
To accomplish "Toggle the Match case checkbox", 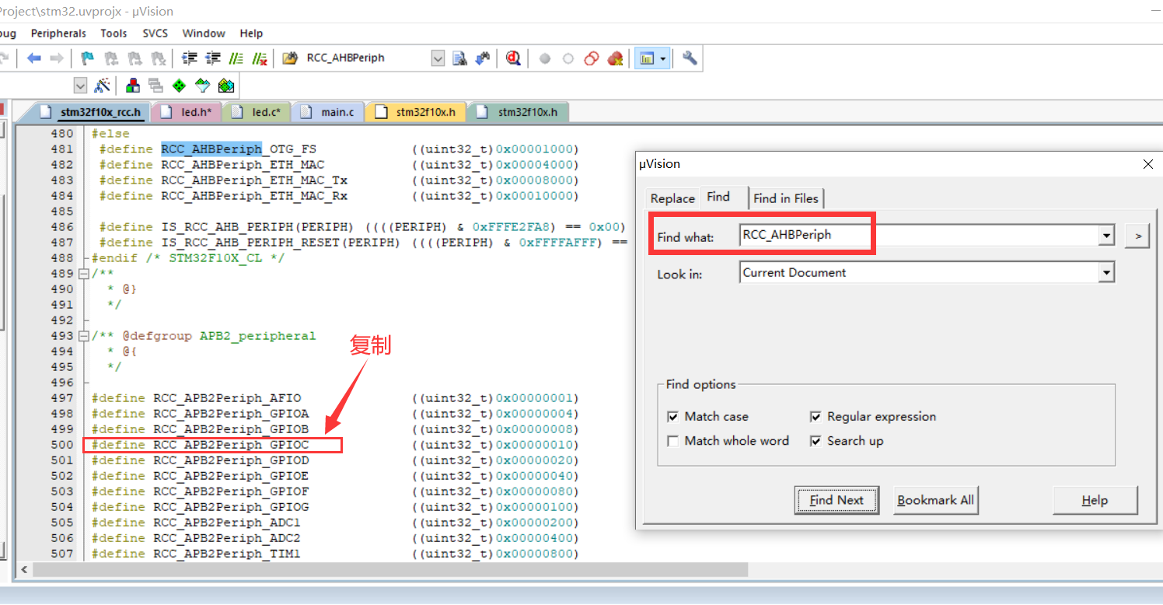I will [x=673, y=417].
